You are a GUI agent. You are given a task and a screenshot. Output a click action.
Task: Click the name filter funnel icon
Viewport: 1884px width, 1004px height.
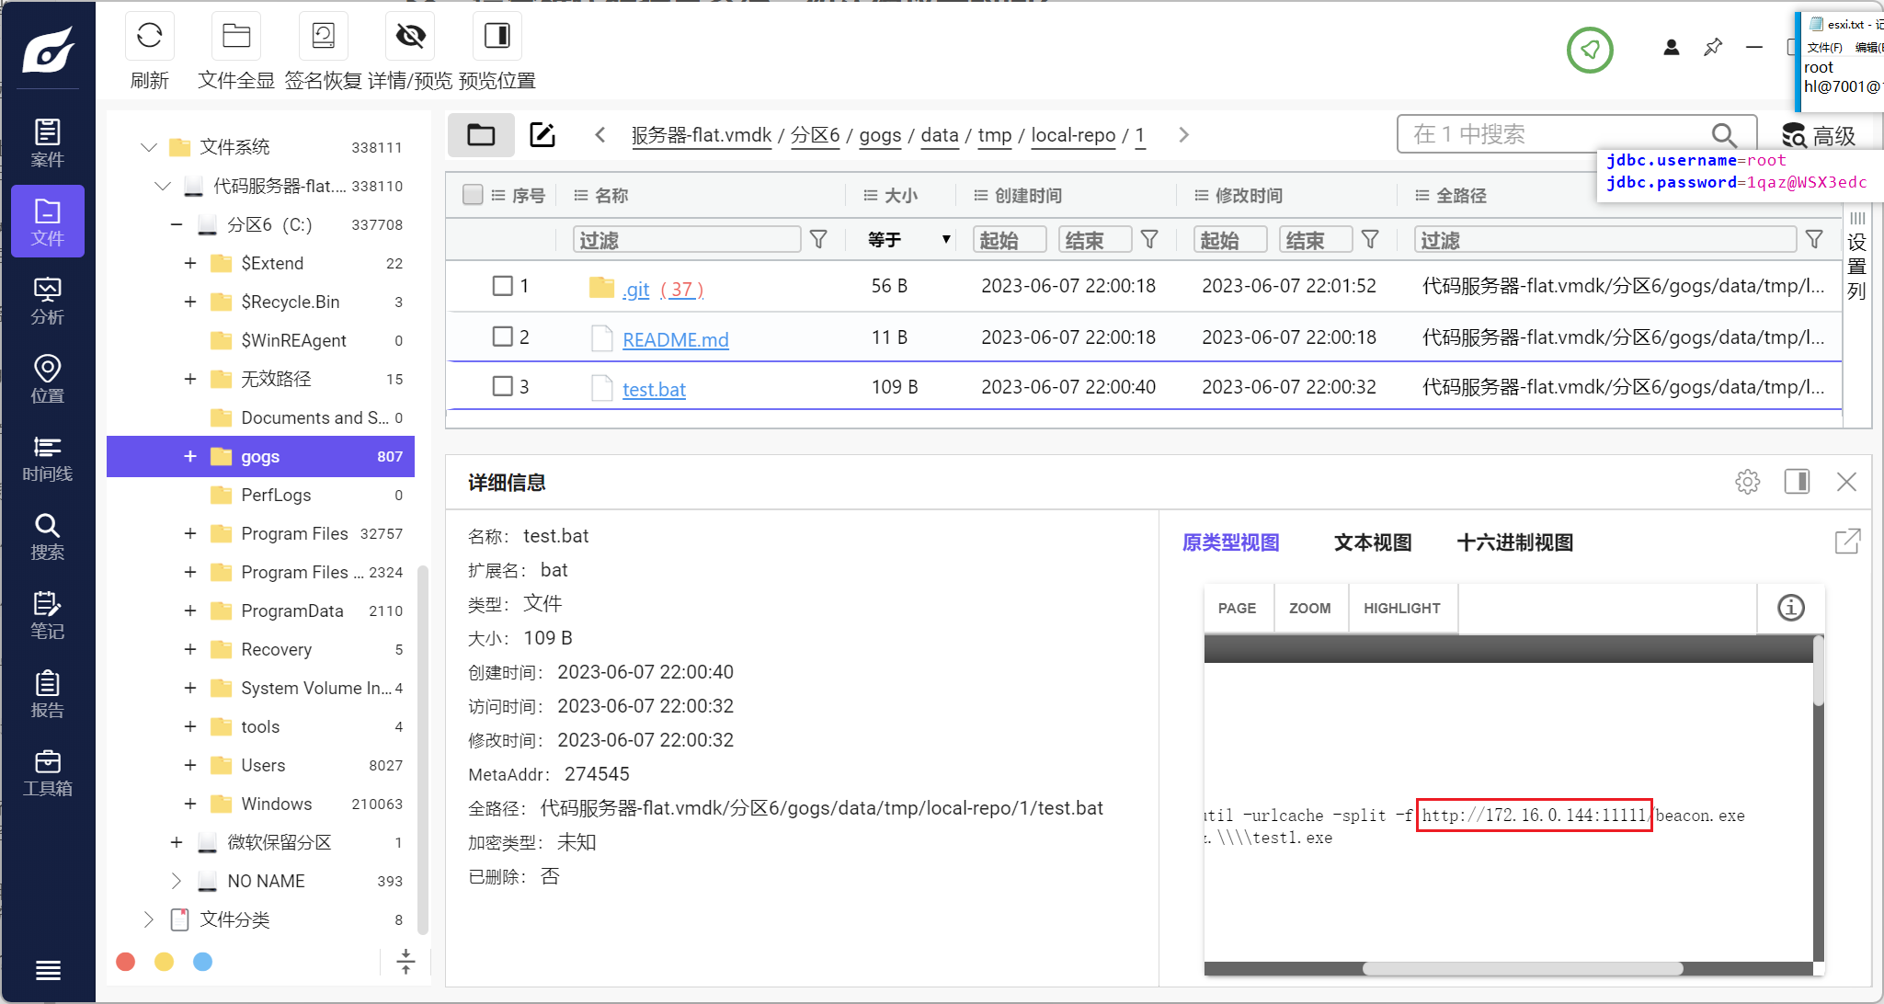[x=818, y=240]
